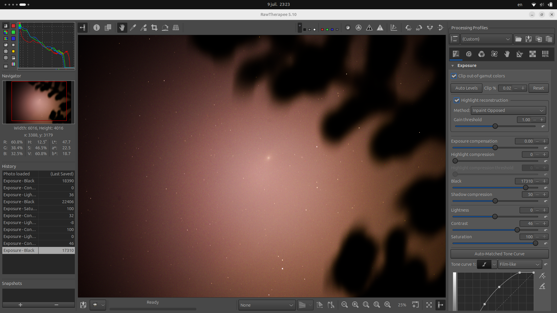The width and height of the screenshot is (557, 313).
Task: Show quick info overlay icon
Action: 97,28
